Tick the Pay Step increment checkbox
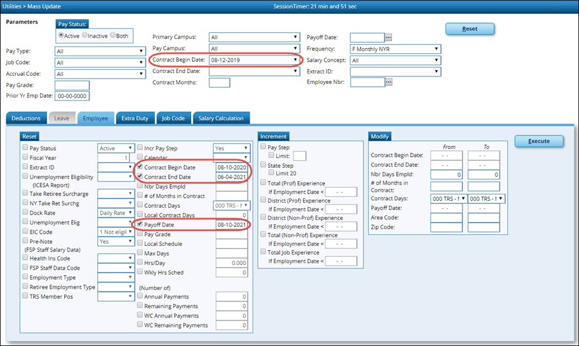579x346 pixels. (263, 148)
